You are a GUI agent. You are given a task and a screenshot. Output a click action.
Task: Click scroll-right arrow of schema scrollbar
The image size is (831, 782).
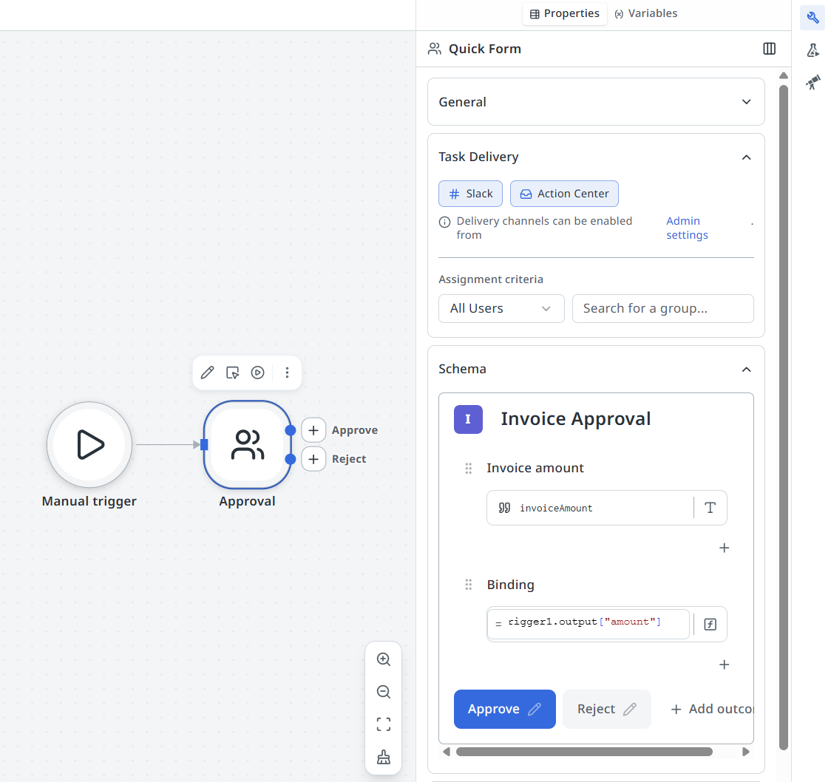(x=746, y=752)
